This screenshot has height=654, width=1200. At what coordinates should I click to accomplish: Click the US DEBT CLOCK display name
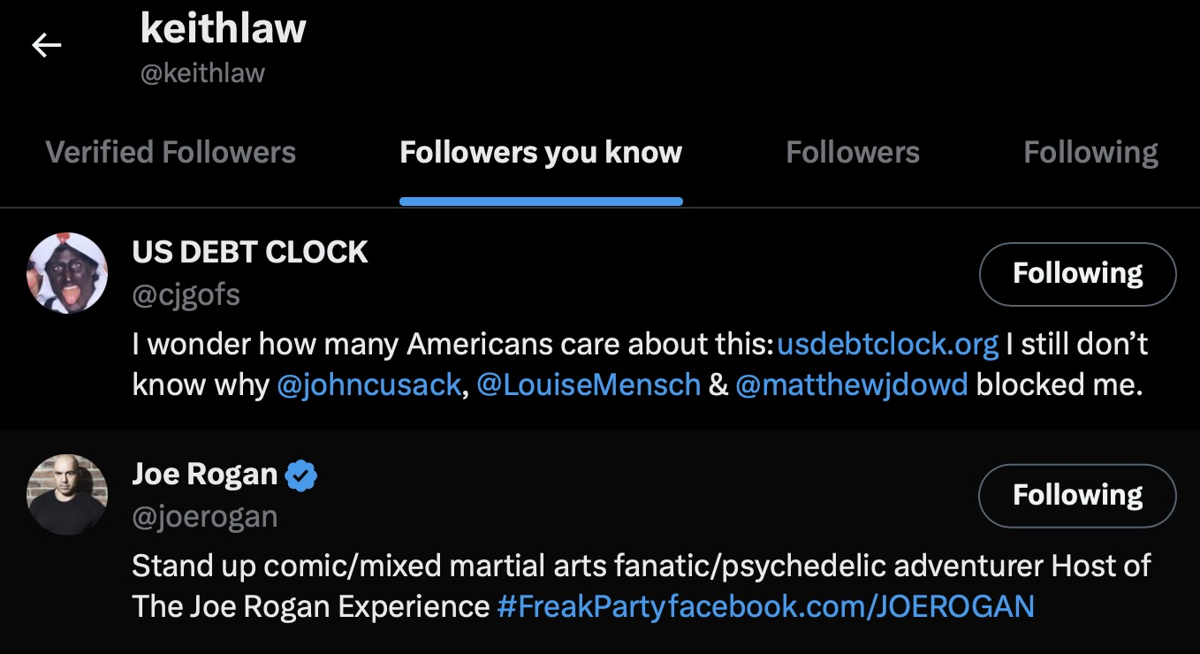(250, 253)
